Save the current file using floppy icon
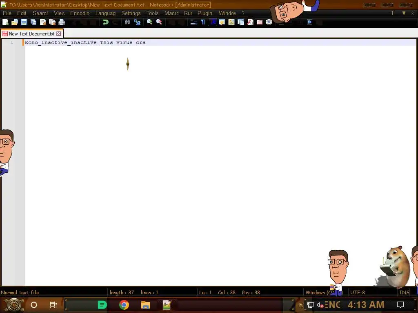Image resolution: width=418 pixels, height=313 pixels. point(24,22)
